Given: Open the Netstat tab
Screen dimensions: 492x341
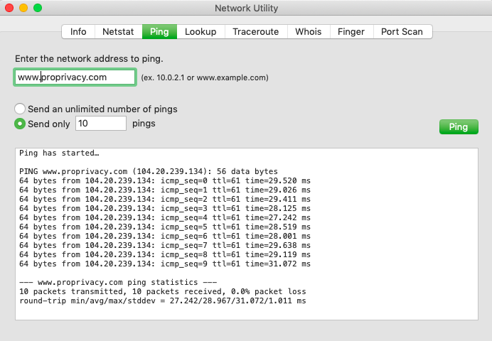Looking at the screenshot, I should pos(118,32).
